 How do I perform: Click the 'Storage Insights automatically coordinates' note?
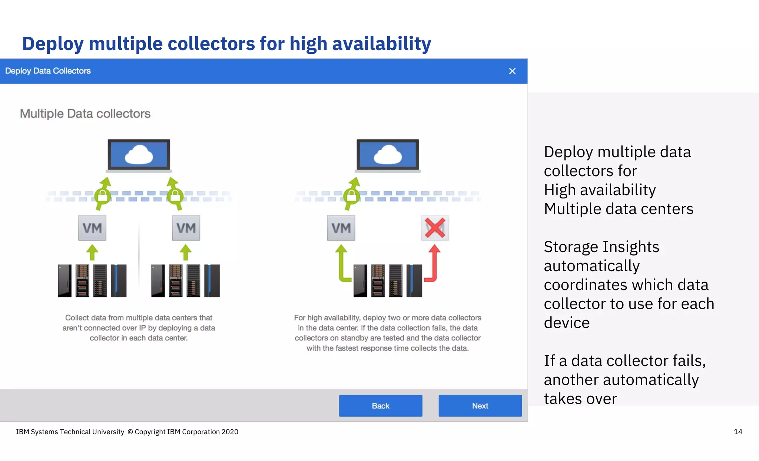tap(629, 284)
